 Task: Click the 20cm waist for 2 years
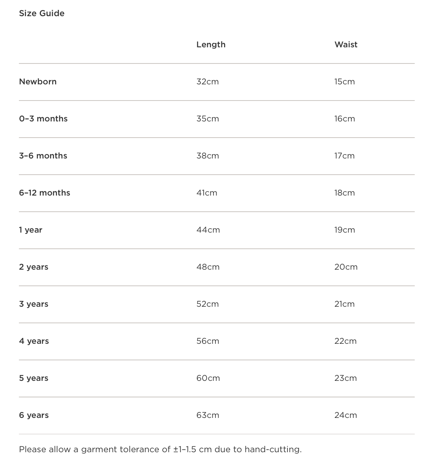point(346,267)
